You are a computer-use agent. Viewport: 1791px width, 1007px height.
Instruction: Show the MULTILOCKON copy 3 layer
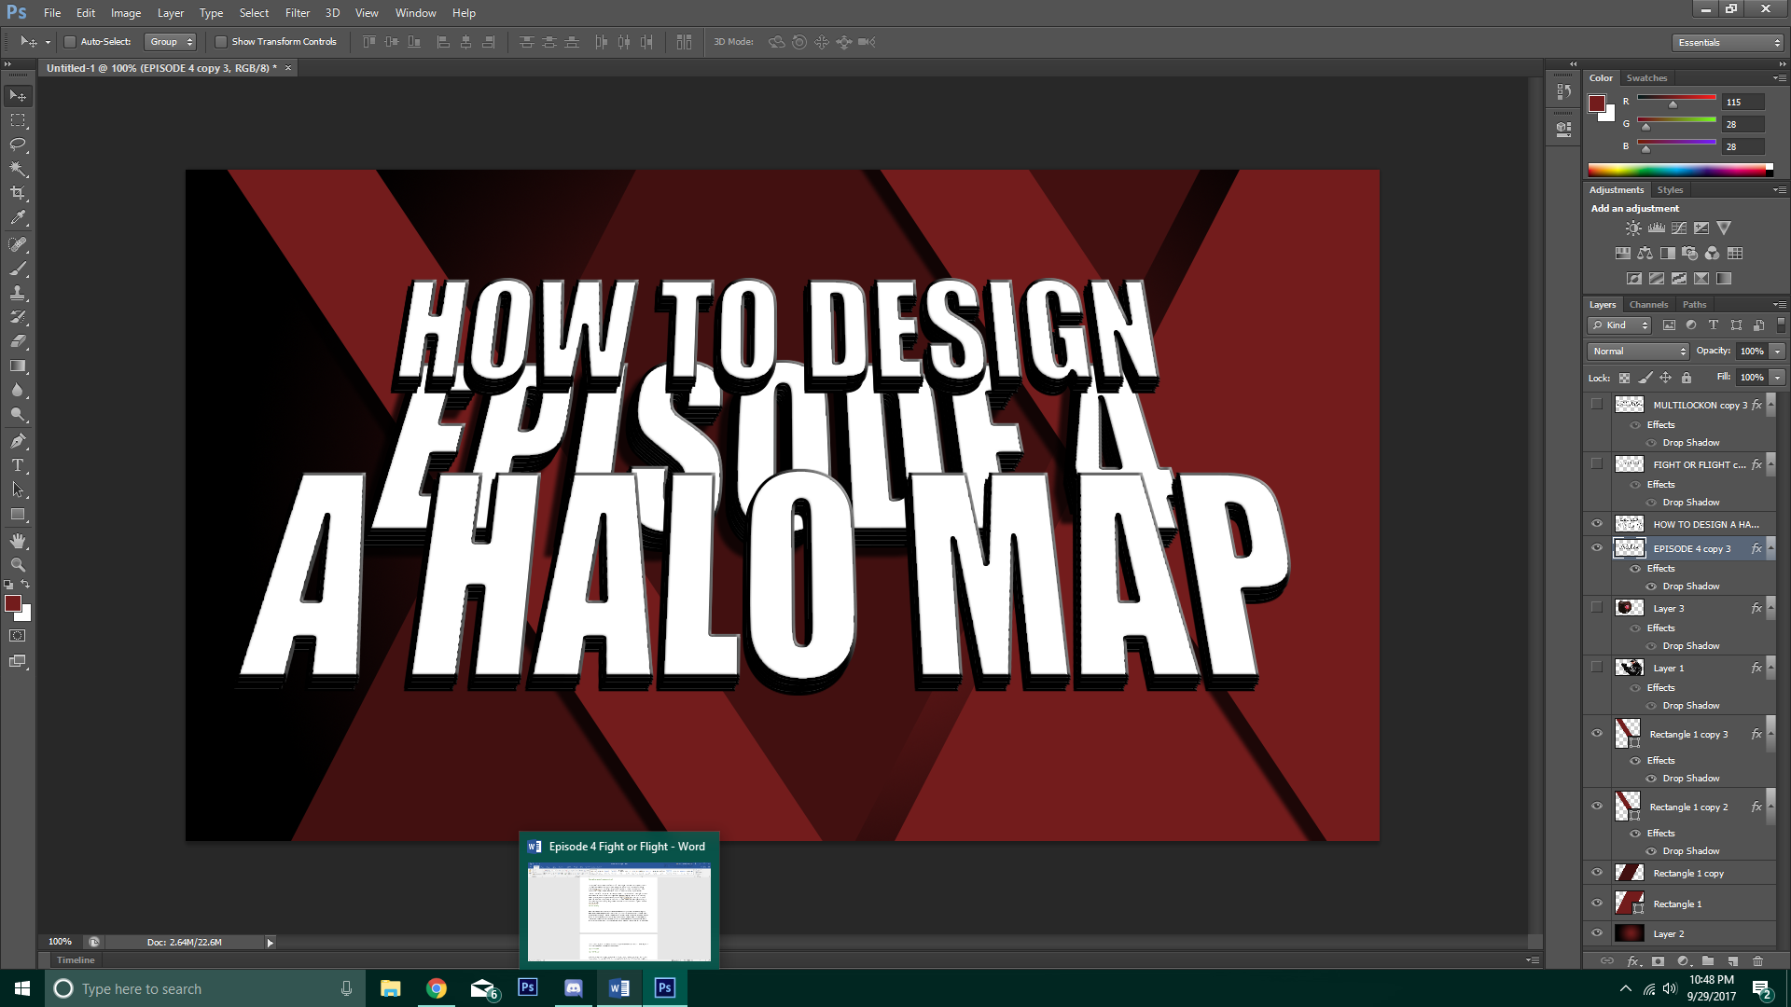(1596, 405)
